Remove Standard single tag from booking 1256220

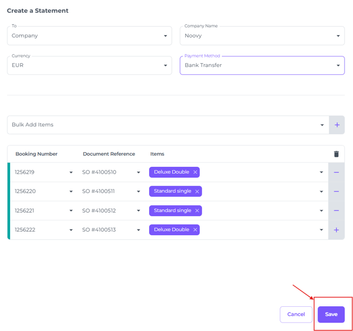197,192
